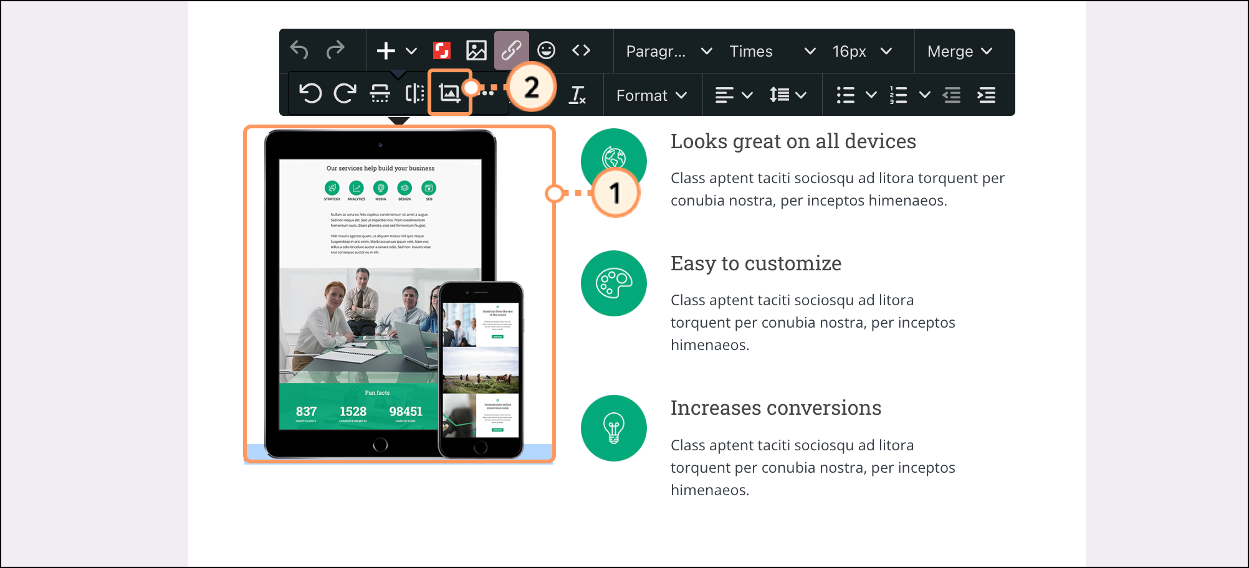Open the source code view icon

pyautogui.click(x=581, y=50)
